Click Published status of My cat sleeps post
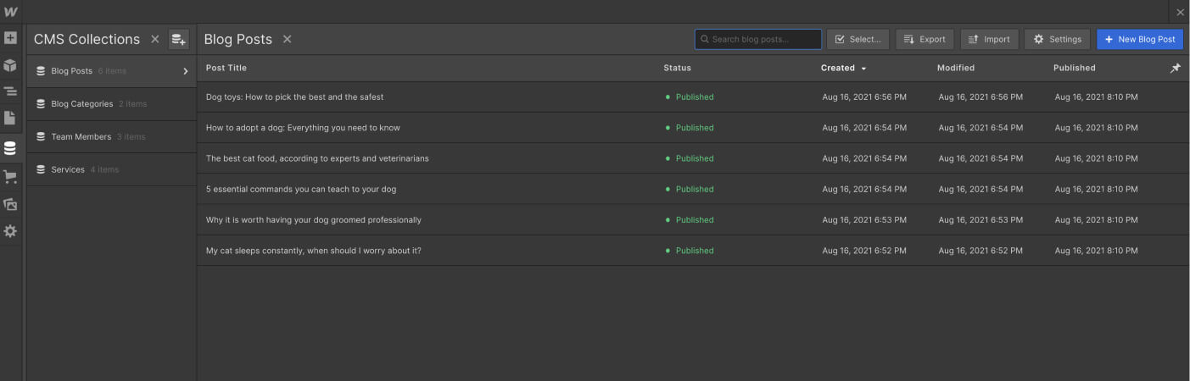The width and height of the screenshot is (1190, 381). pyautogui.click(x=690, y=251)
